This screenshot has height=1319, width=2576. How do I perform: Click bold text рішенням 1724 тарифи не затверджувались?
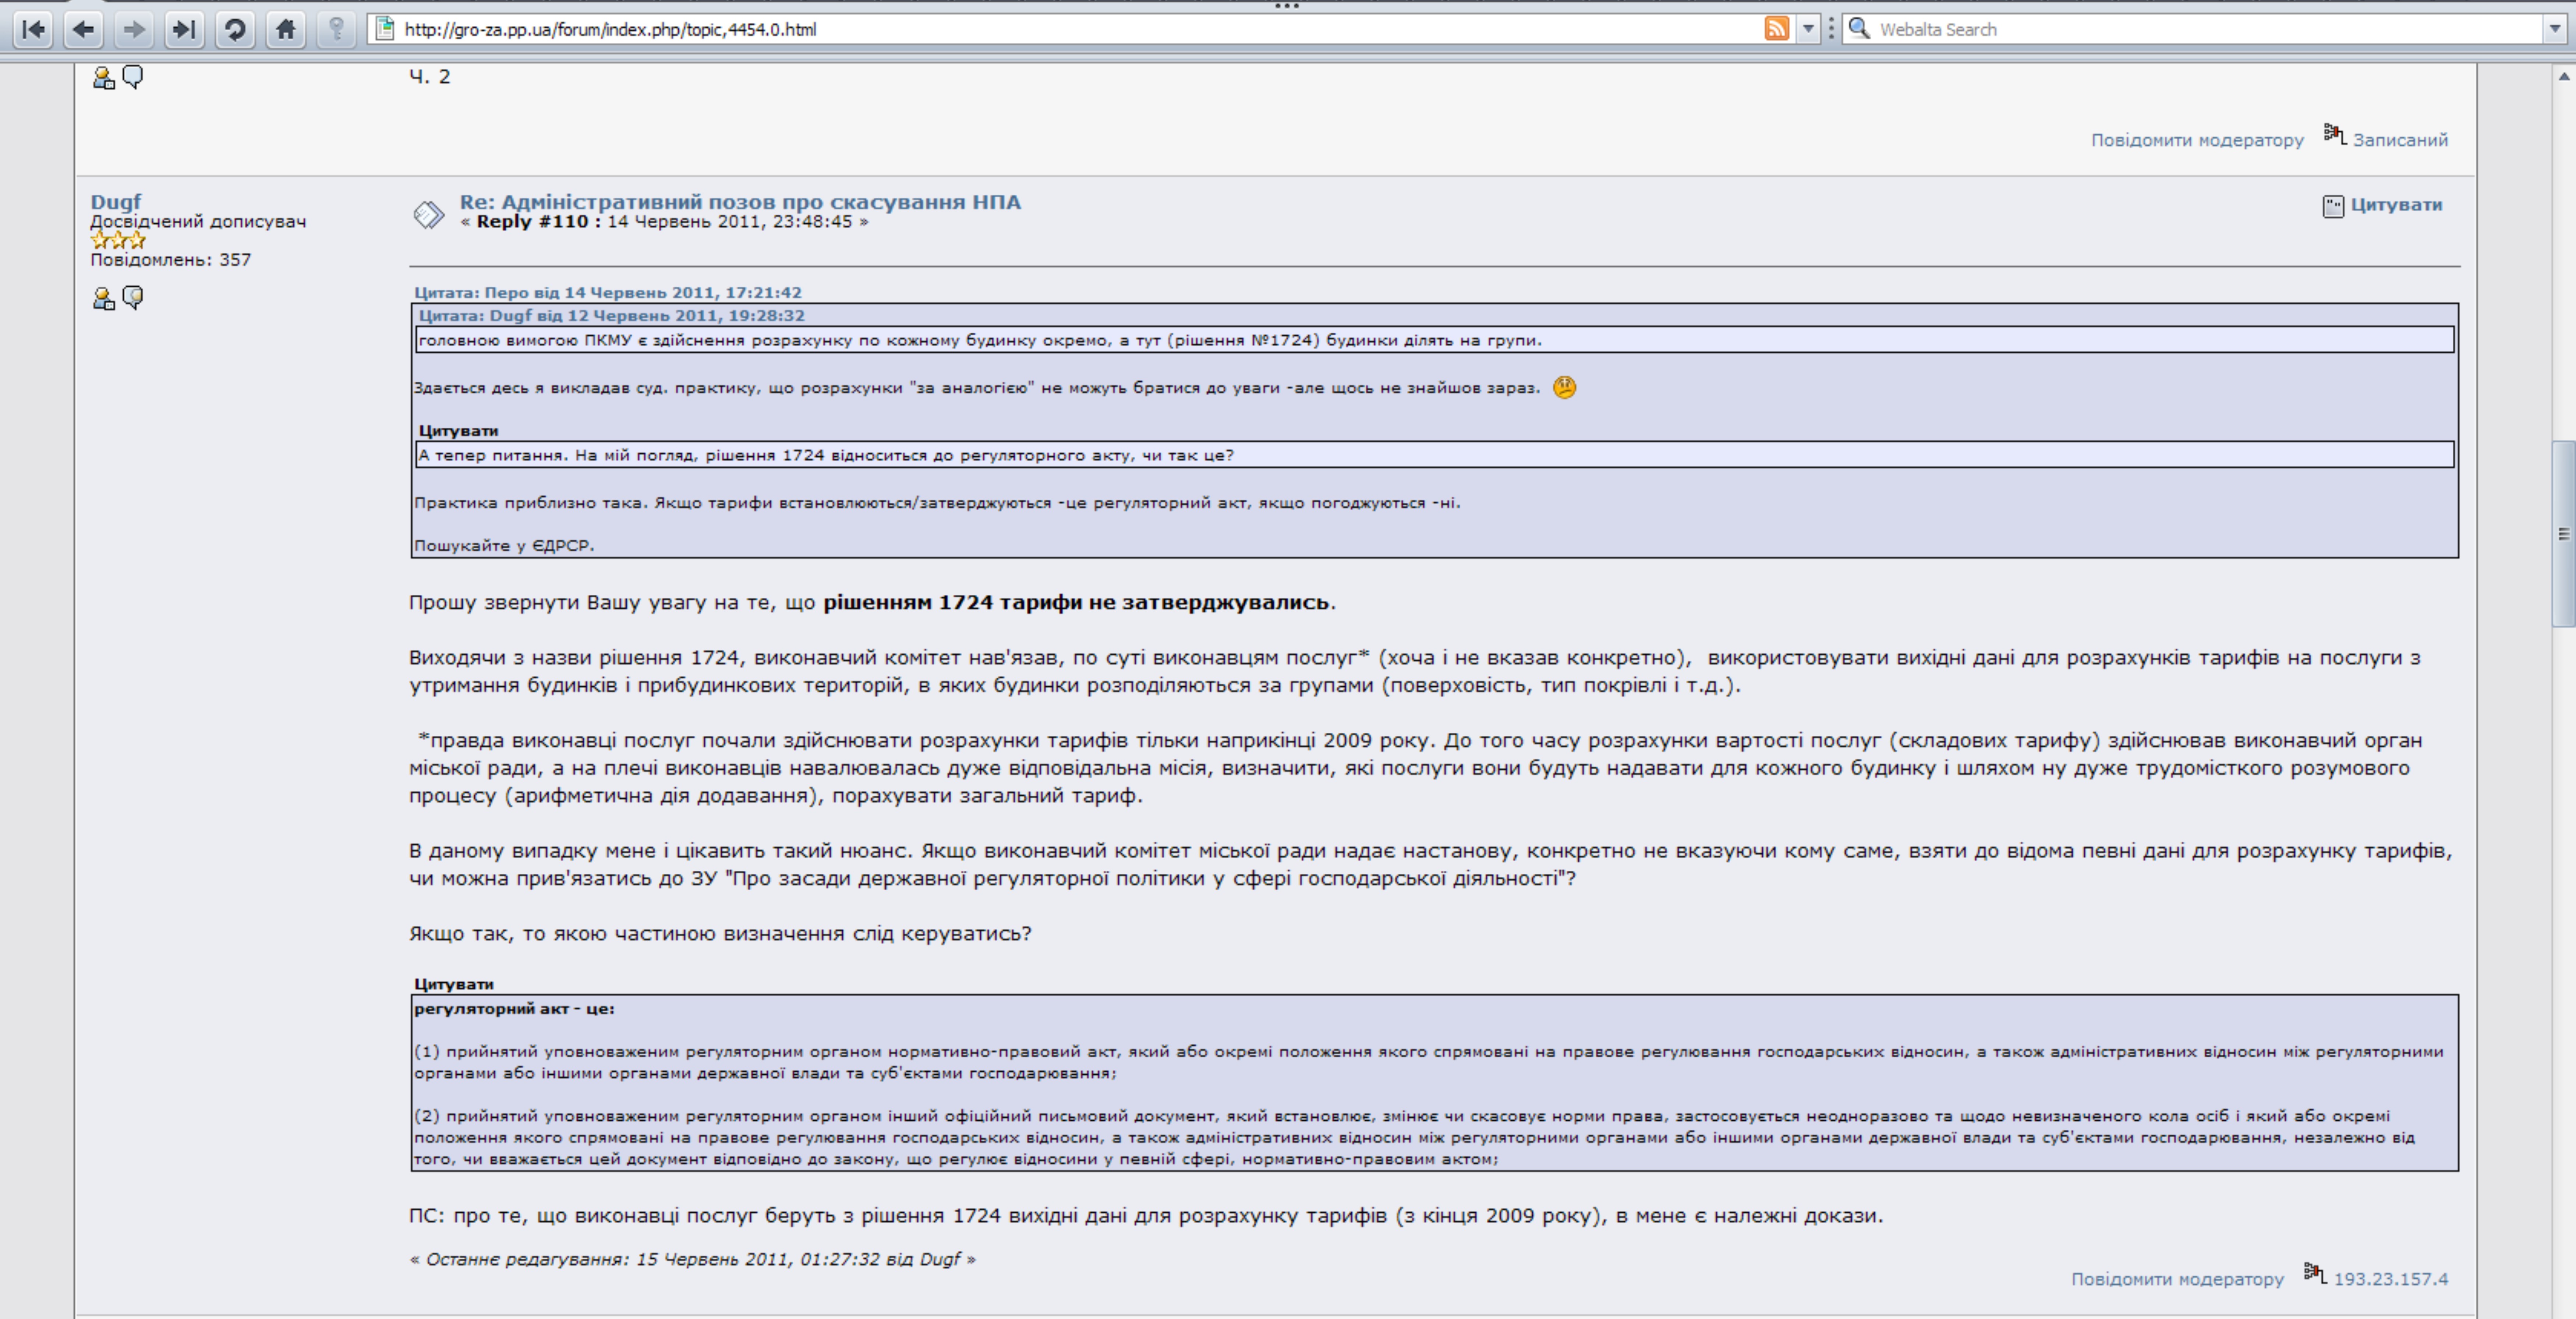click(x=1076, y=603)
